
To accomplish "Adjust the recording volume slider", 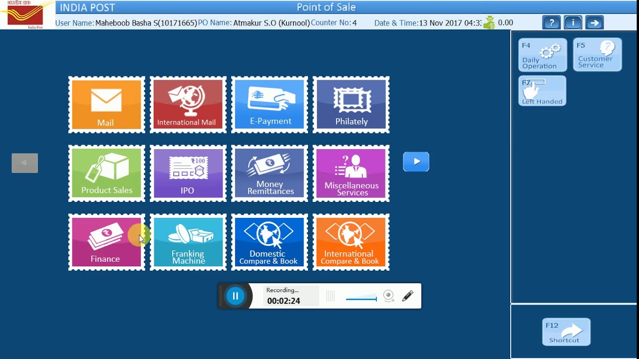I will tap(361, 299).
